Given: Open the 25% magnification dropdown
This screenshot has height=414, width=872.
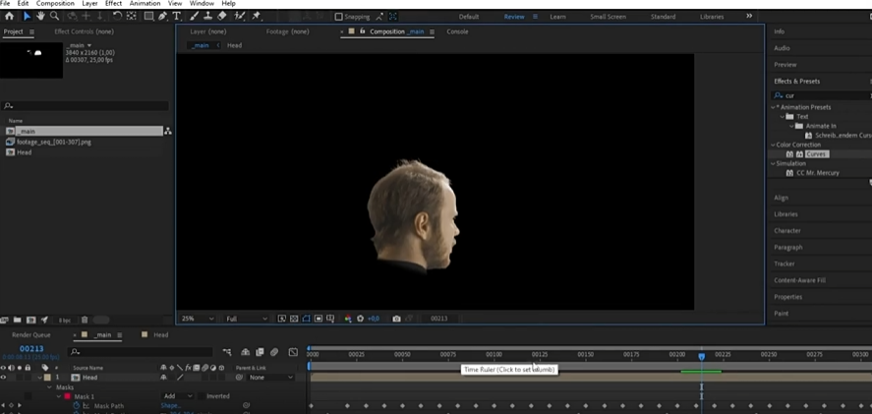Looking at the screenshot, I should (x=197, y=319).
